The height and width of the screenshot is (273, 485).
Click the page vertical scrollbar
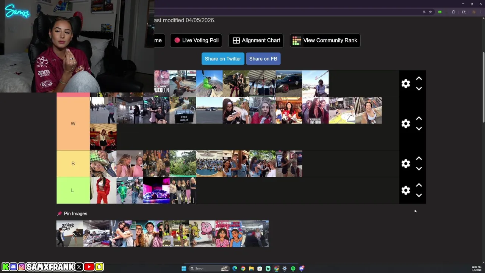pos(483,87)
